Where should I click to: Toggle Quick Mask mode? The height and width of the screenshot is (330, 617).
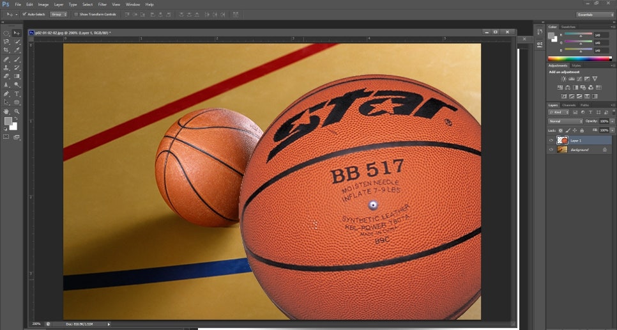[x=6, y=137]
